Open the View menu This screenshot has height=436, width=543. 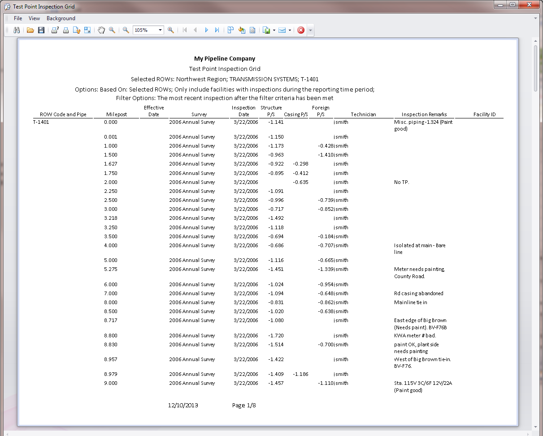tap(34, 18)
